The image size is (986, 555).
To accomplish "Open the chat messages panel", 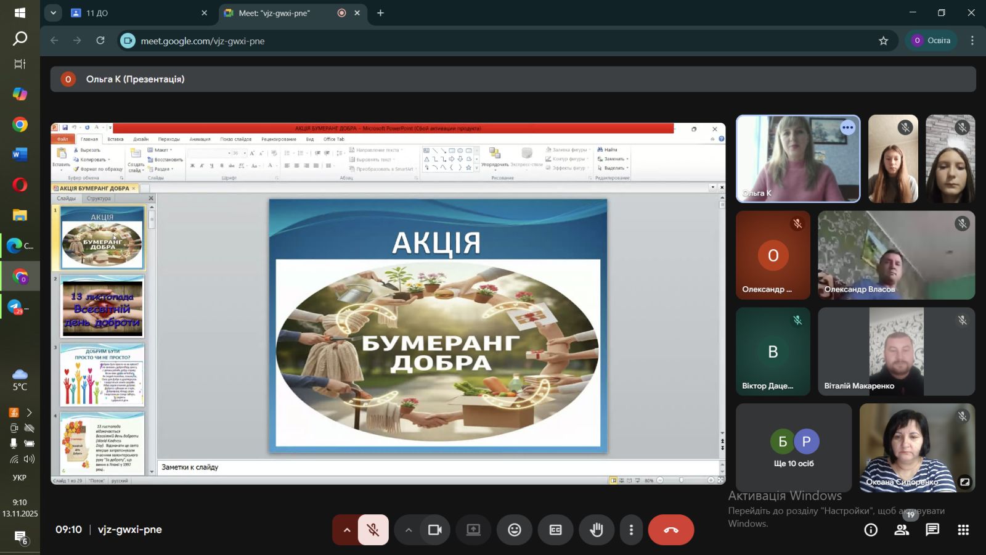I will [x=932, y=530].
